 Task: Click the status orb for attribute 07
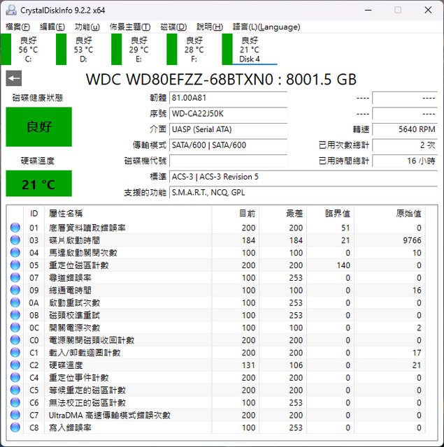coord(15,277)
